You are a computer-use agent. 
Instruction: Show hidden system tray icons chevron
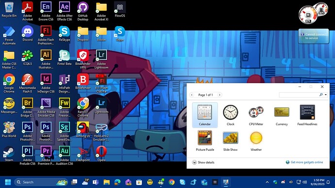click(267, 182)
